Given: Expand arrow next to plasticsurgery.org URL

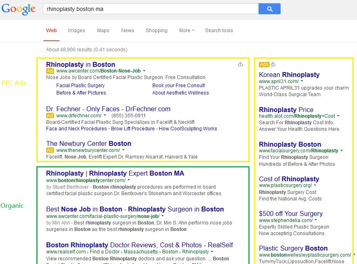Looking at the screenshot, I should (315, 185).
